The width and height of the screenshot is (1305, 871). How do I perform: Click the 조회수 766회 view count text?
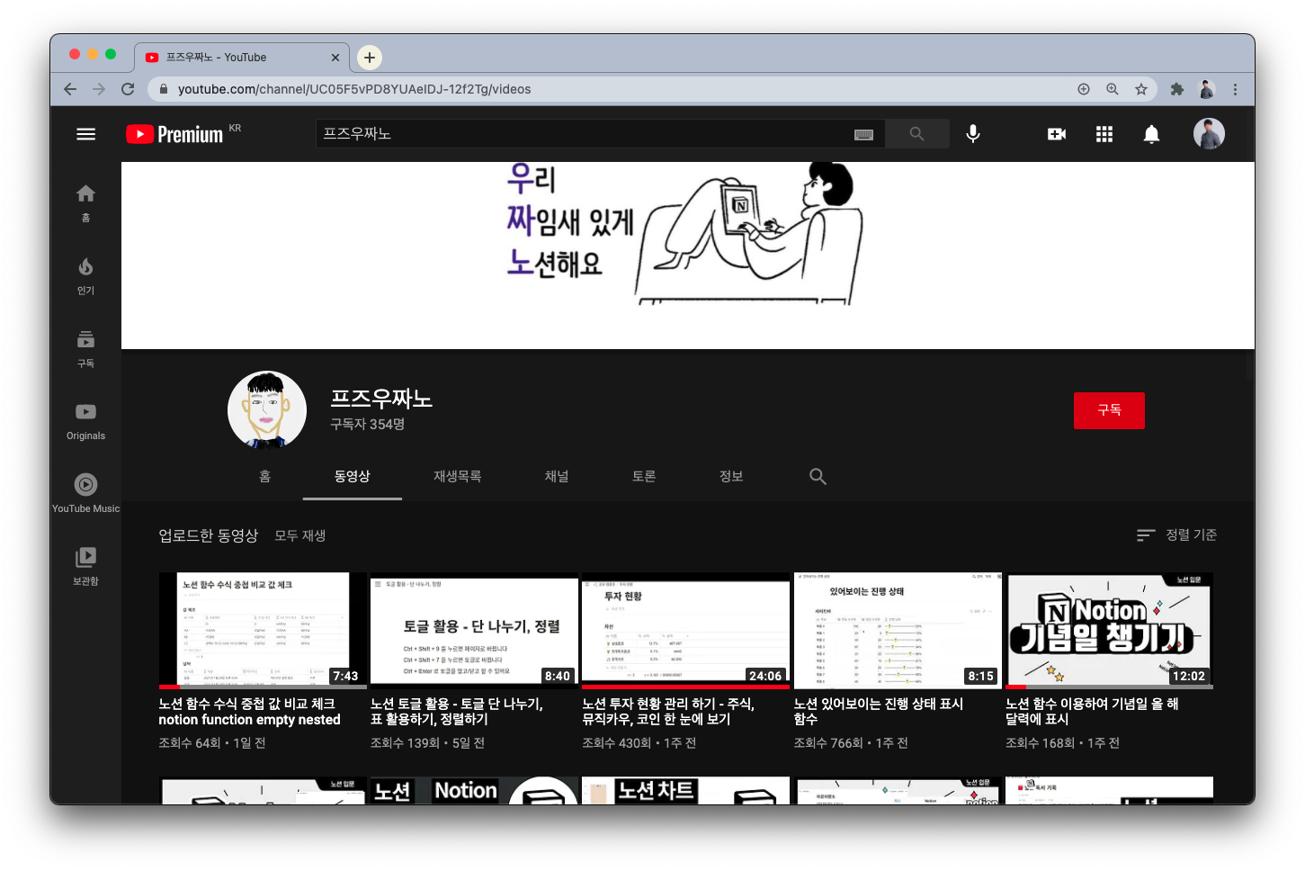[x=828, y=743]
